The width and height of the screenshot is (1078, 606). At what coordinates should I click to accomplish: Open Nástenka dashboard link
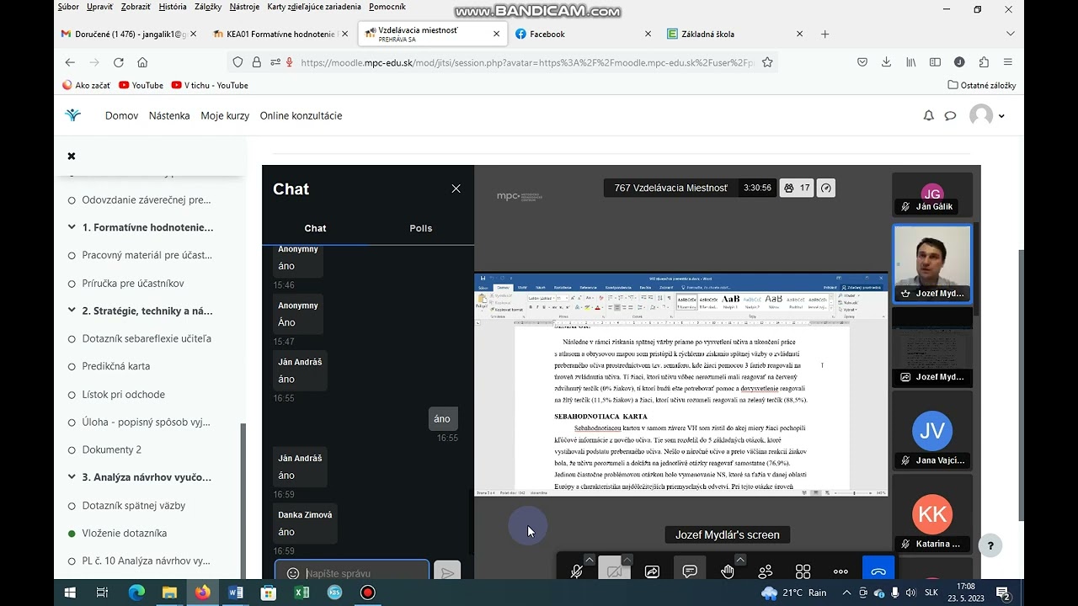tap(169, 115)
